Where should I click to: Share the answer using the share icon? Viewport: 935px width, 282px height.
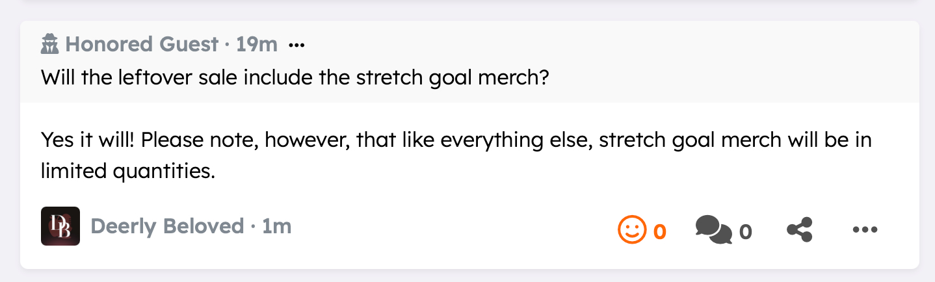pyautogui.click(x=800, y=229)
